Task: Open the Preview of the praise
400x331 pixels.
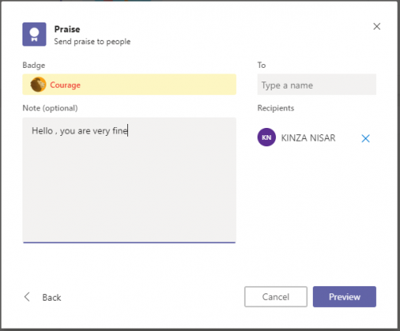Action: point(344,297)
